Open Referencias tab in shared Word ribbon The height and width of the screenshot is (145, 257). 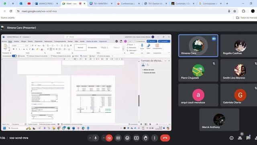click(x=48, y=41)
